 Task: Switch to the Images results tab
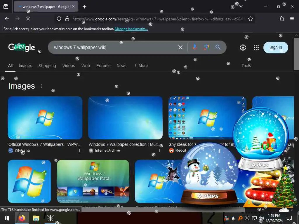[25, 66]
